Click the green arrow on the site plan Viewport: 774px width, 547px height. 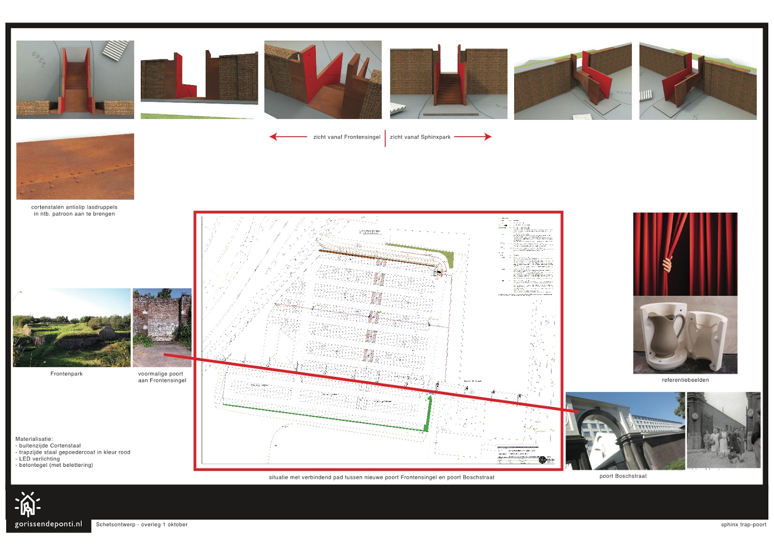pyautogui.click(x=428, y=413)
